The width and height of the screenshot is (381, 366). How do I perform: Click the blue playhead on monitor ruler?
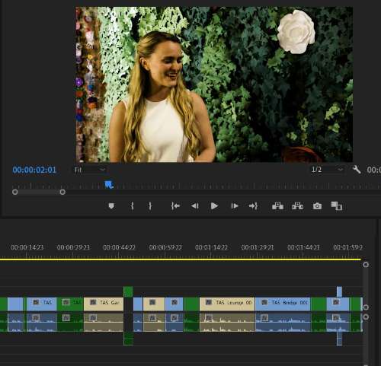point(109,184)
